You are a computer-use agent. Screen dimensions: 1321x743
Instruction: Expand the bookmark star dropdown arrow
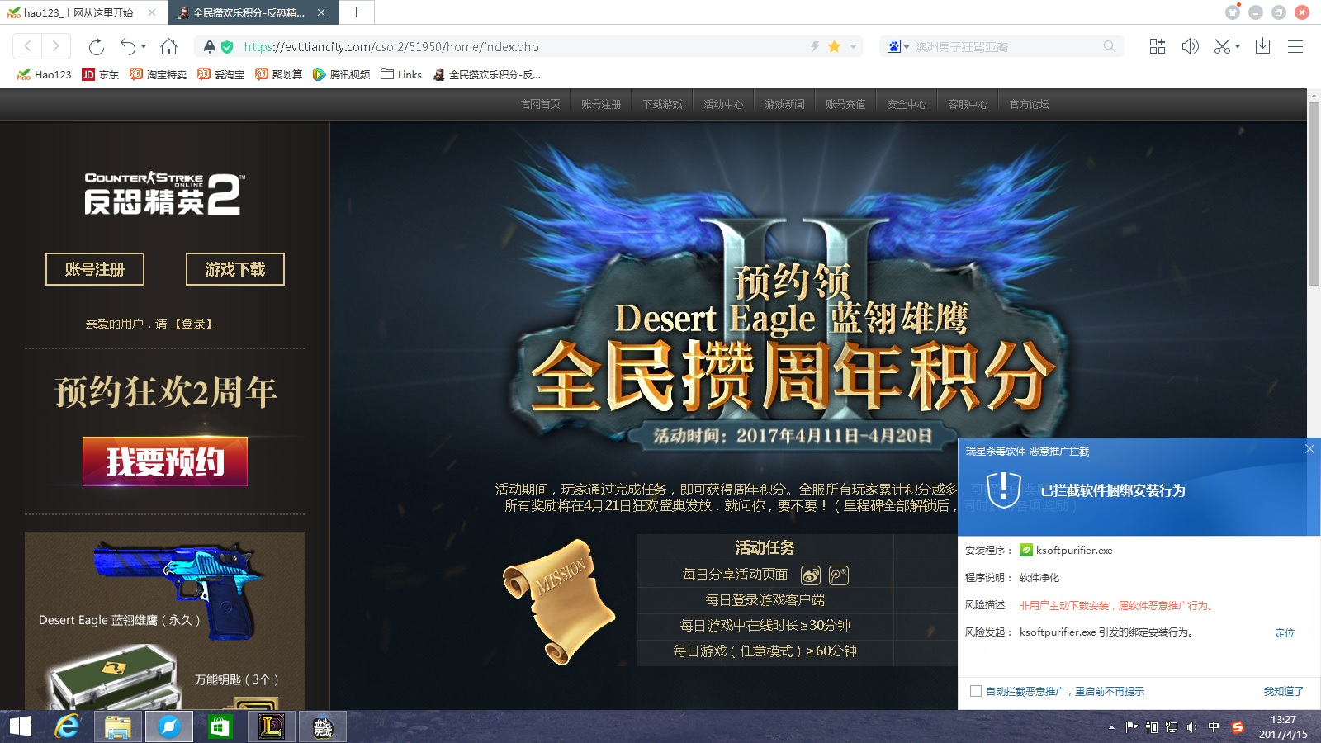point(853,47)
